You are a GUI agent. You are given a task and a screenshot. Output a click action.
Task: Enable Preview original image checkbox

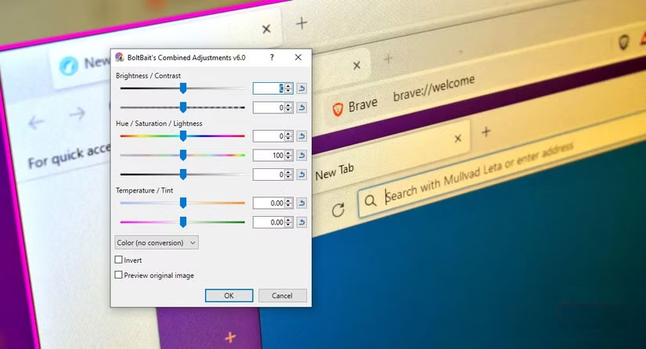coord(119,275)
